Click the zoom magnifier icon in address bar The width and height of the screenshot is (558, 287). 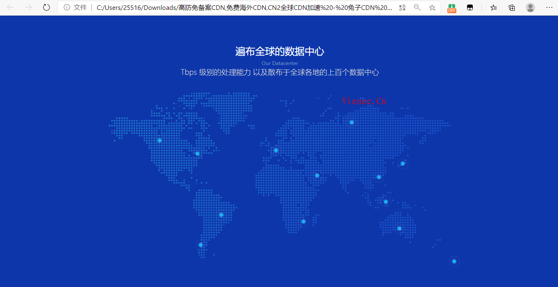tap(417, 7)
